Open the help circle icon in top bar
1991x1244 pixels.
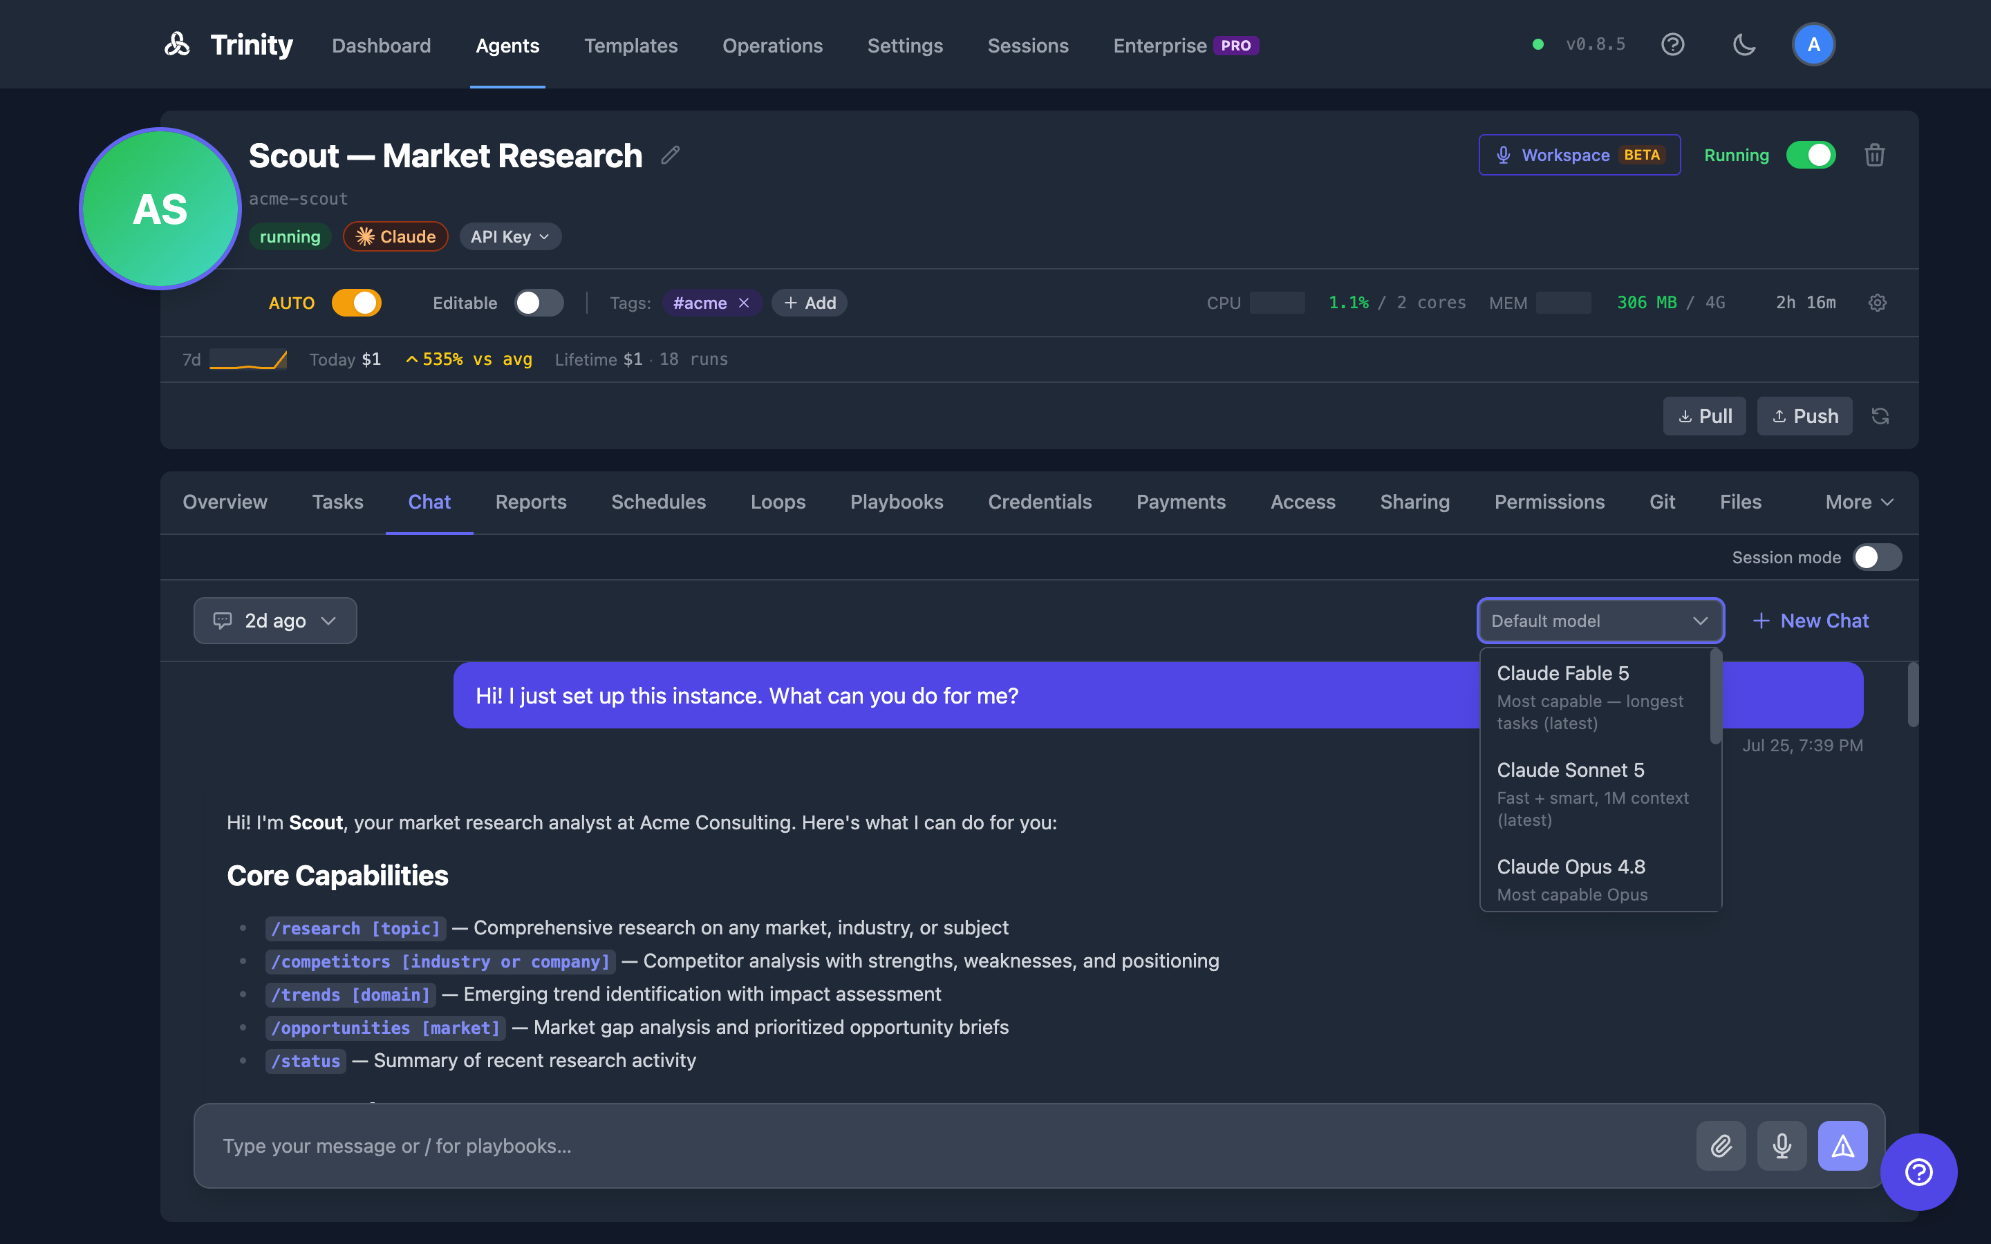pyautogui.click(x=1672, y=44)
